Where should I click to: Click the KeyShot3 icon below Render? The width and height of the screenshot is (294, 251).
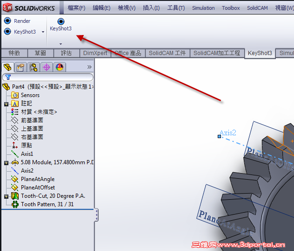7,31
